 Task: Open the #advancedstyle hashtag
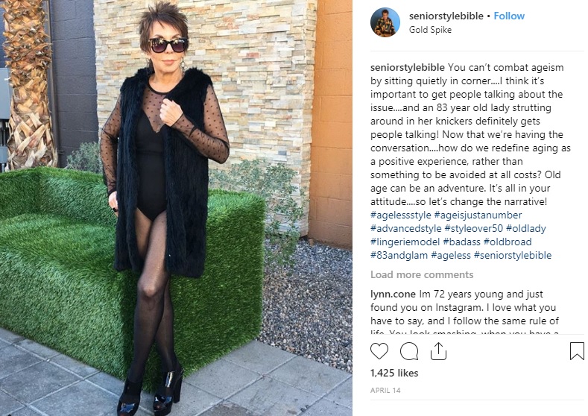405,228
